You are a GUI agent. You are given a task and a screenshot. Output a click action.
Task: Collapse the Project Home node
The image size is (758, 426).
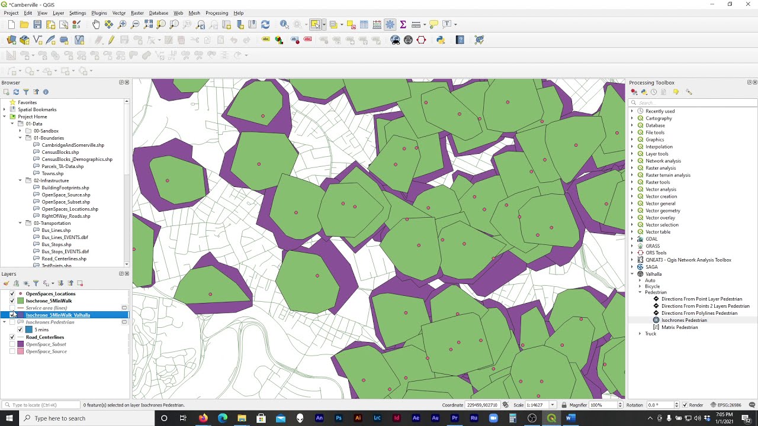coord(5,117)
